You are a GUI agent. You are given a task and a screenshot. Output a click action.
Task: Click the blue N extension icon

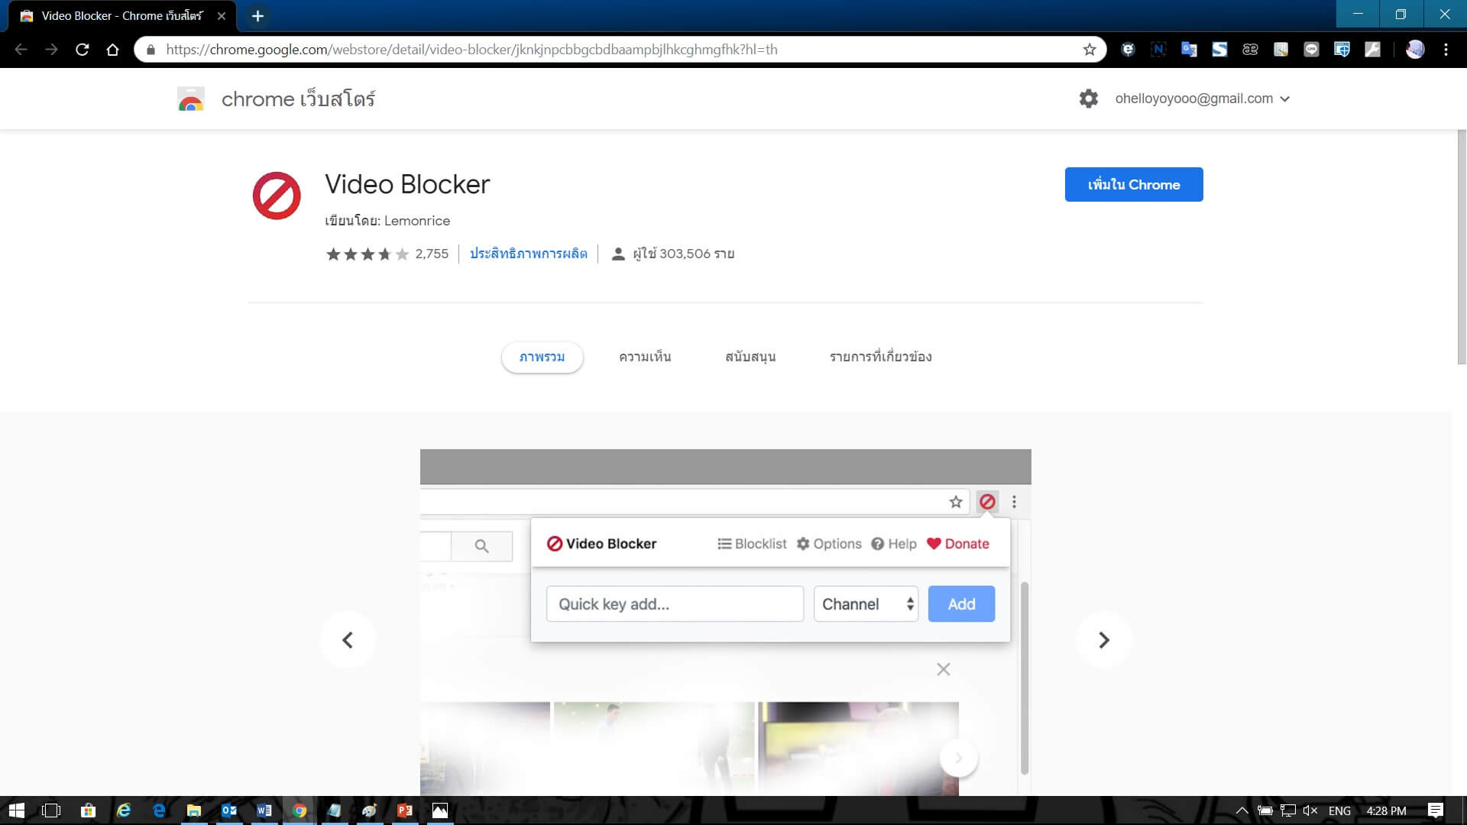click(x=1158, y=50)
